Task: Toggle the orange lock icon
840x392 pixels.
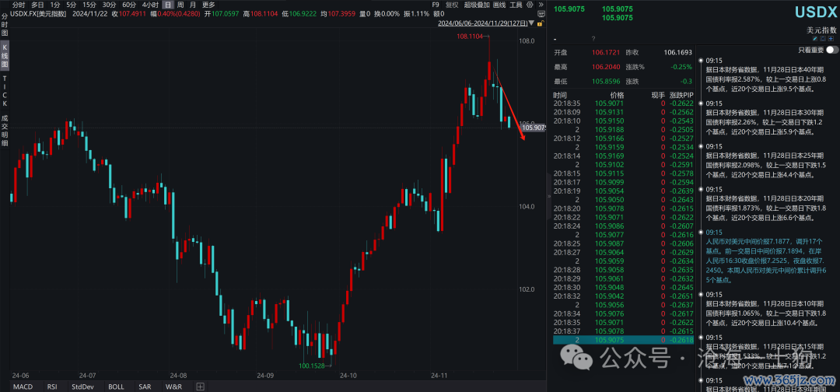Action: click(541, 23)
